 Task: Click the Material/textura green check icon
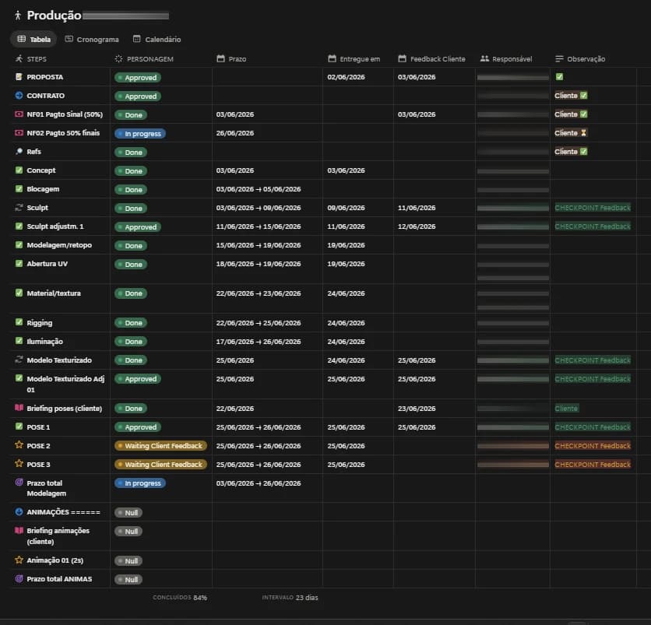click(x=19, y=293)
